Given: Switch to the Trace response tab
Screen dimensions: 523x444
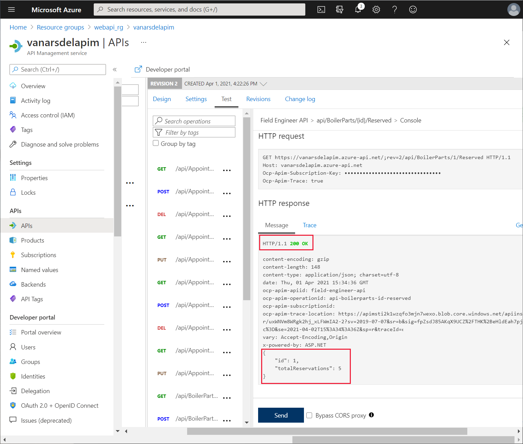Looking at the screenshot, I should [310, 225].
